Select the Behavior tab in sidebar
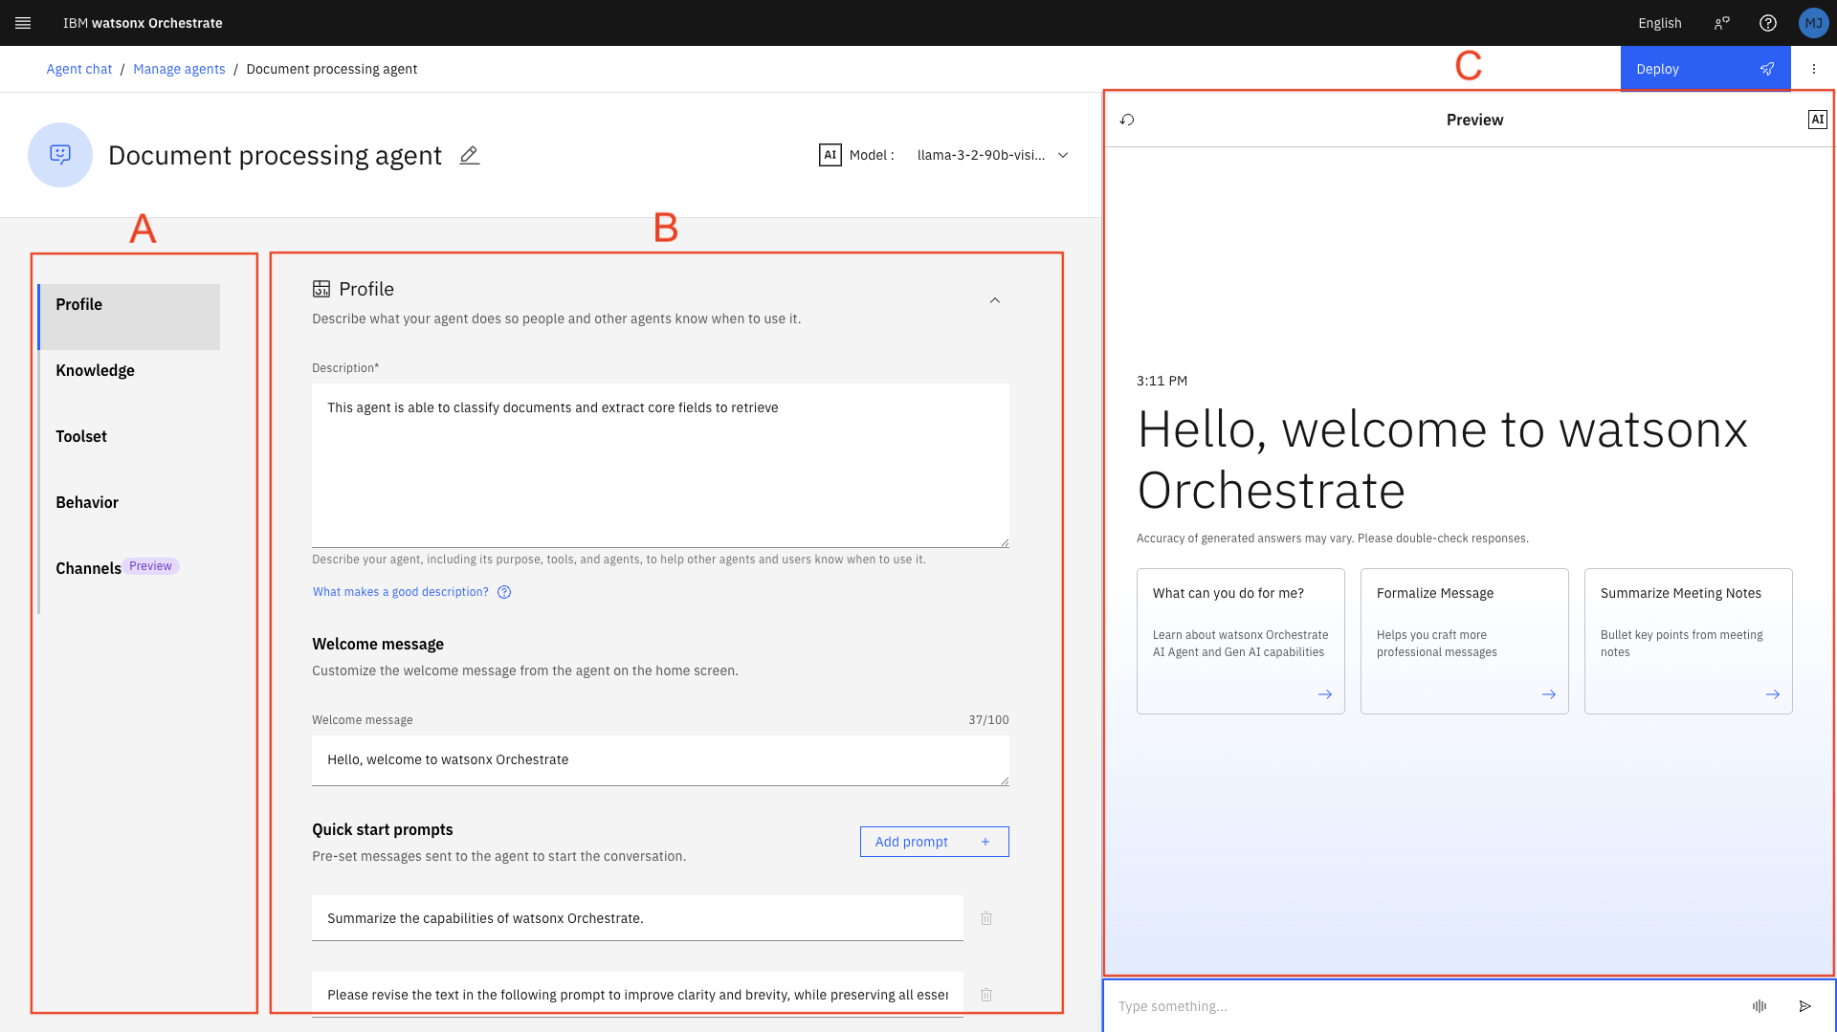The height and width of the screenshot is (1032, 1837). coord(87,502)
